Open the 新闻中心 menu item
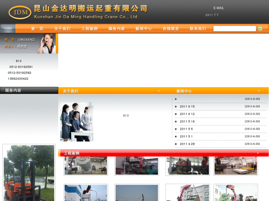Viewport: 269px width, 201px height. 144,28
